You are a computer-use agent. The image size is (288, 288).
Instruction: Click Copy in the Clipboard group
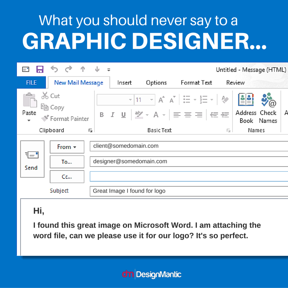pos(53,107)
